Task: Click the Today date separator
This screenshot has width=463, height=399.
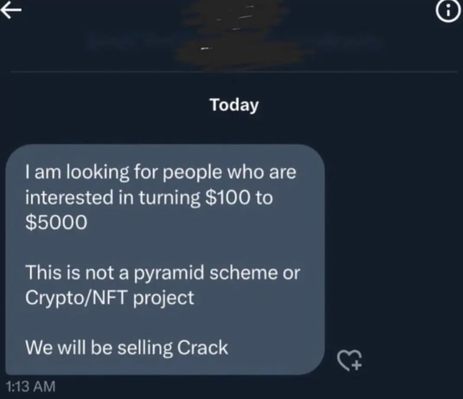Action: [234, 104]
